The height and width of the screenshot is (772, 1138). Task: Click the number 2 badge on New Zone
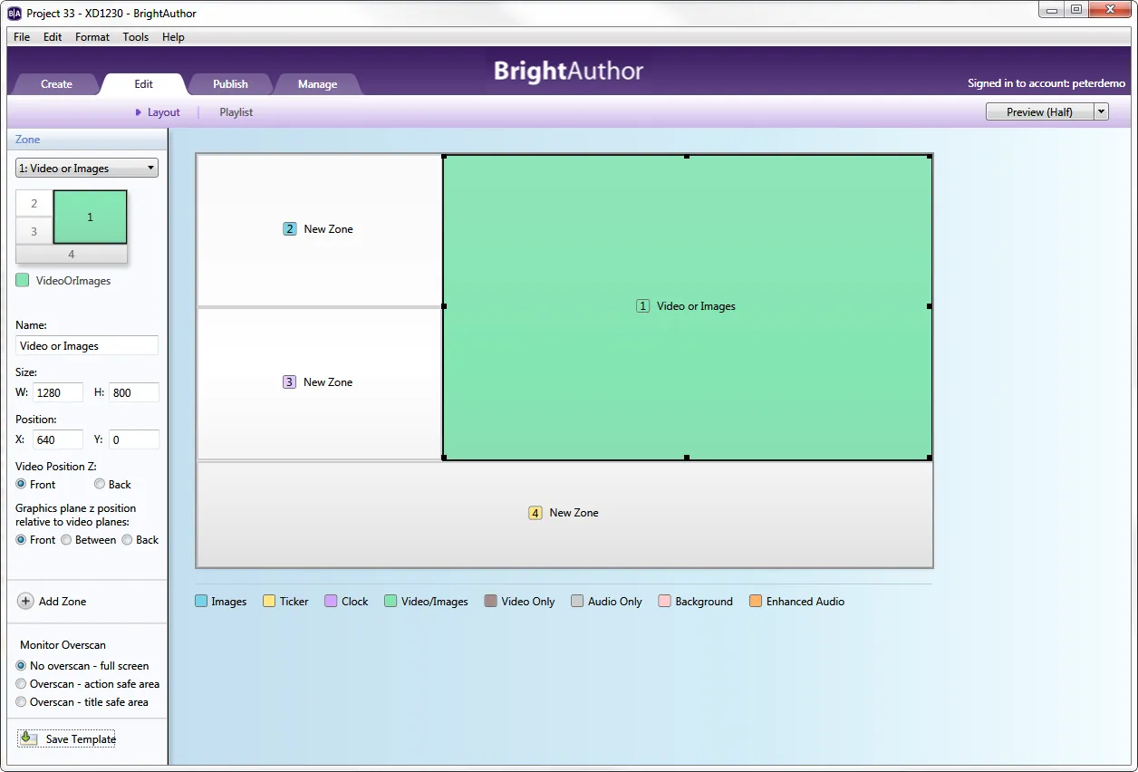coord(290,229)
